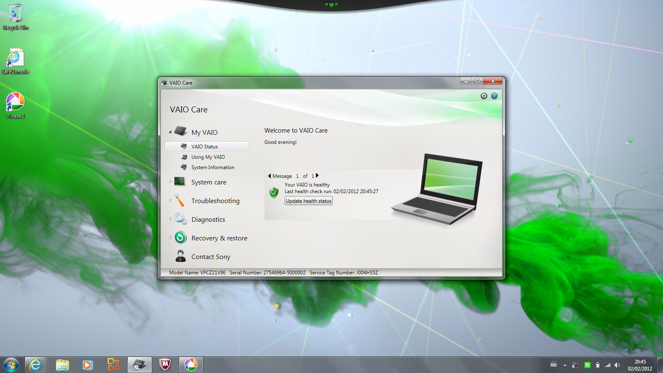
Task: Click the Contact Sony person icon
Action: [x=180, y=256]
